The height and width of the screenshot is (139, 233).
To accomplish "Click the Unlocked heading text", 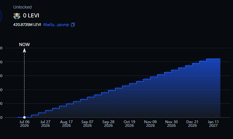I will [x=22, y=7].
